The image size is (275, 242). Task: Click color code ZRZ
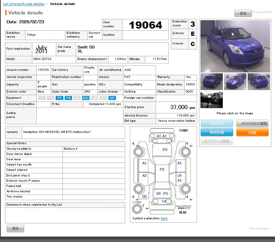(x=87, y=92)
